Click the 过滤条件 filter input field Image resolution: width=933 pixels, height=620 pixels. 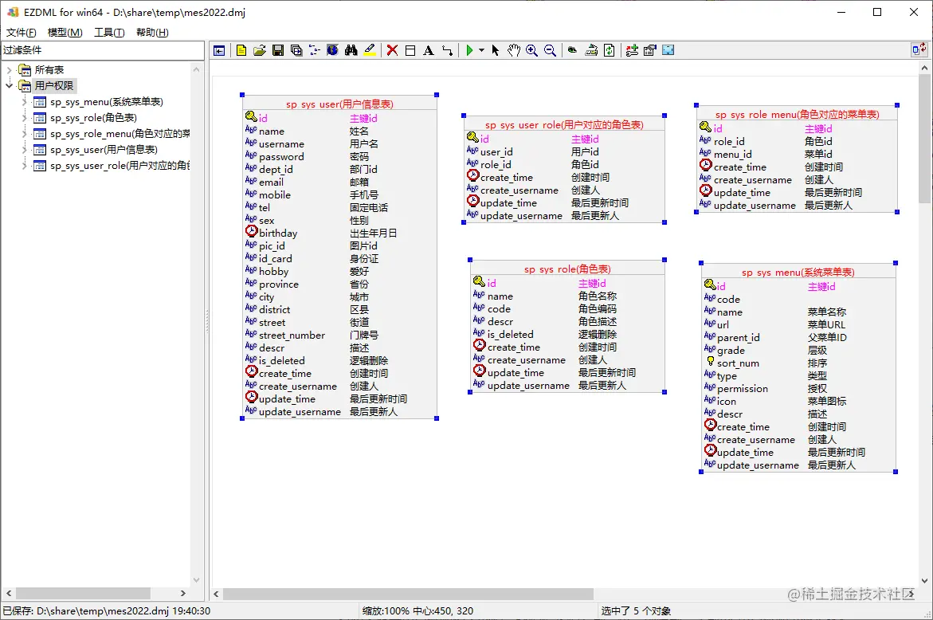102,50
